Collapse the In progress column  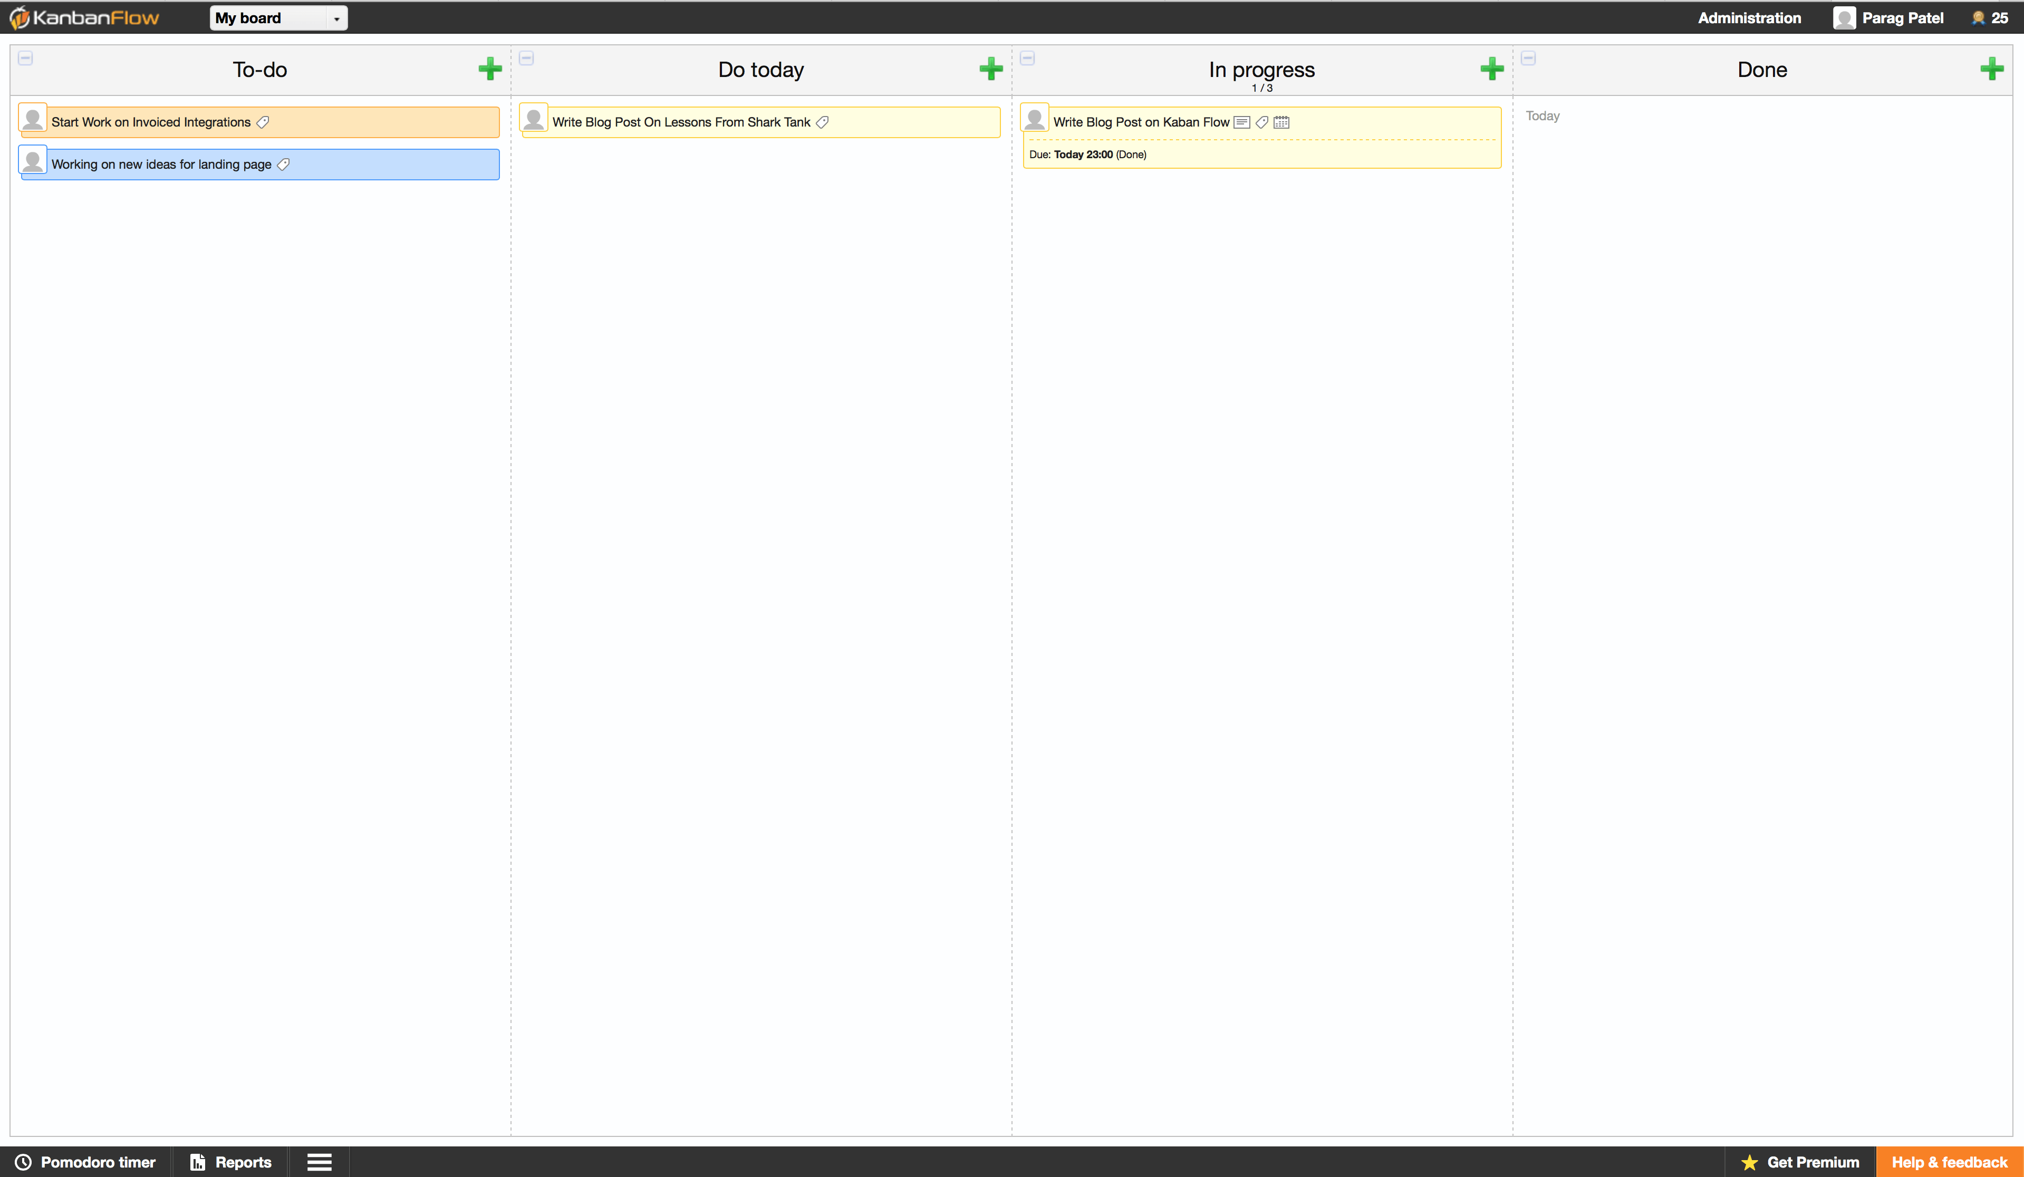click(x=1027, y=58)
